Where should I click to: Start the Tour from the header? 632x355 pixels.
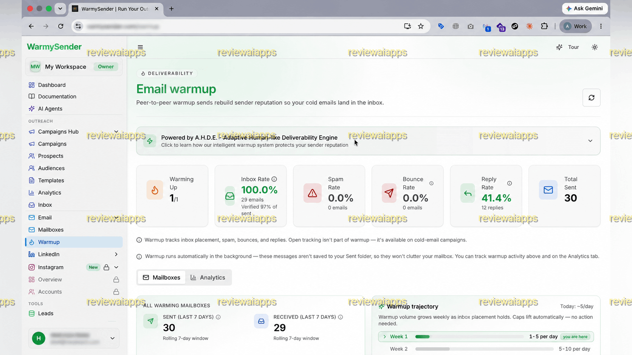pyautogui.click(x=568, y=47)
